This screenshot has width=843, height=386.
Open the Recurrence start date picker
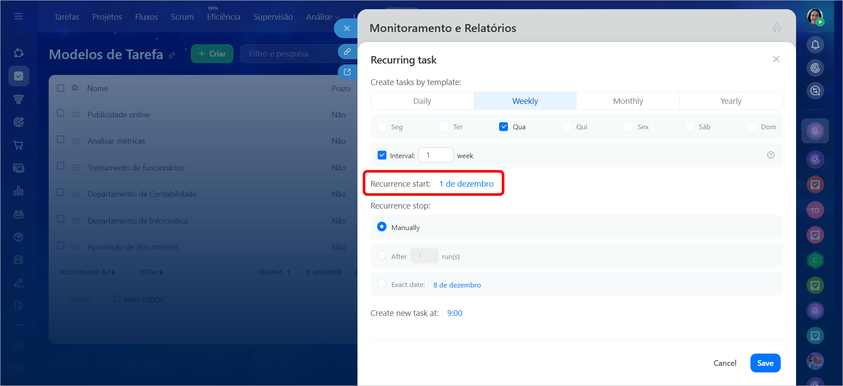(x=466, y=184)
